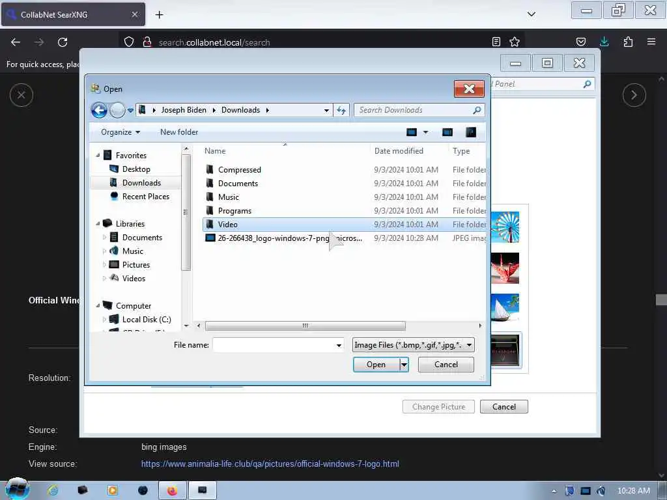Image resolution: width=667 pixels, height=500 pixels.
Task: Select Local Disk (C:)
Action: [147, 319]
